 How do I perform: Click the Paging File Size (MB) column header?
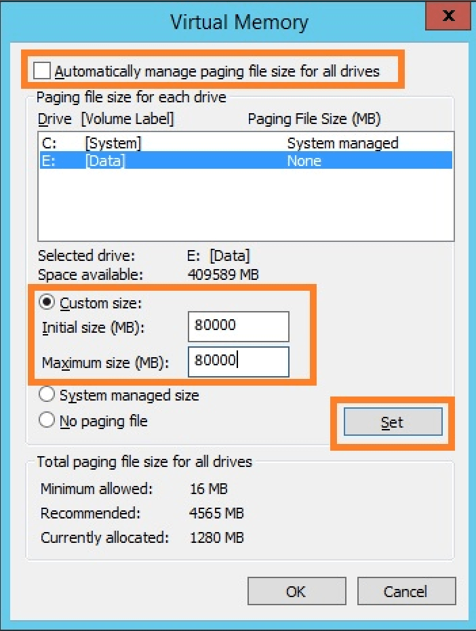tap(314, 119)
